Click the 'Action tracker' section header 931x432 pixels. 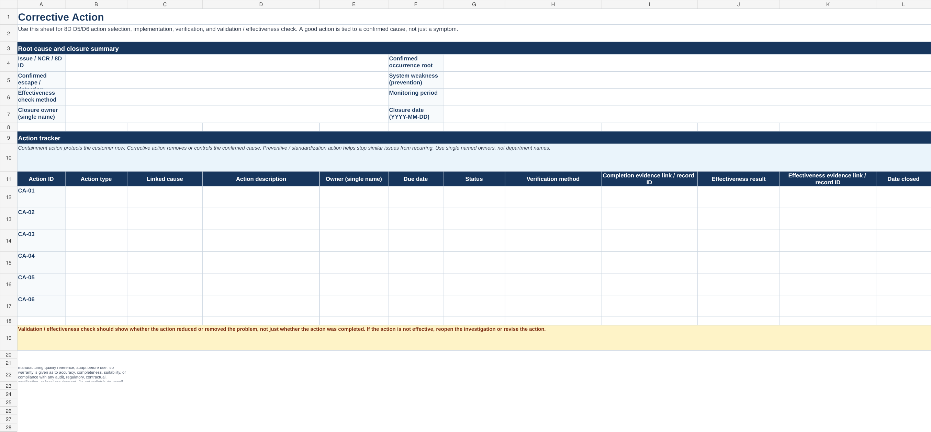474,138
